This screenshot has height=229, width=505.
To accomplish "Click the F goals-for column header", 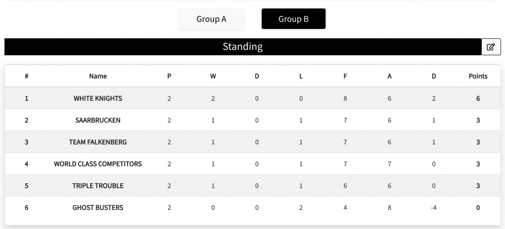I will [345, 76].
